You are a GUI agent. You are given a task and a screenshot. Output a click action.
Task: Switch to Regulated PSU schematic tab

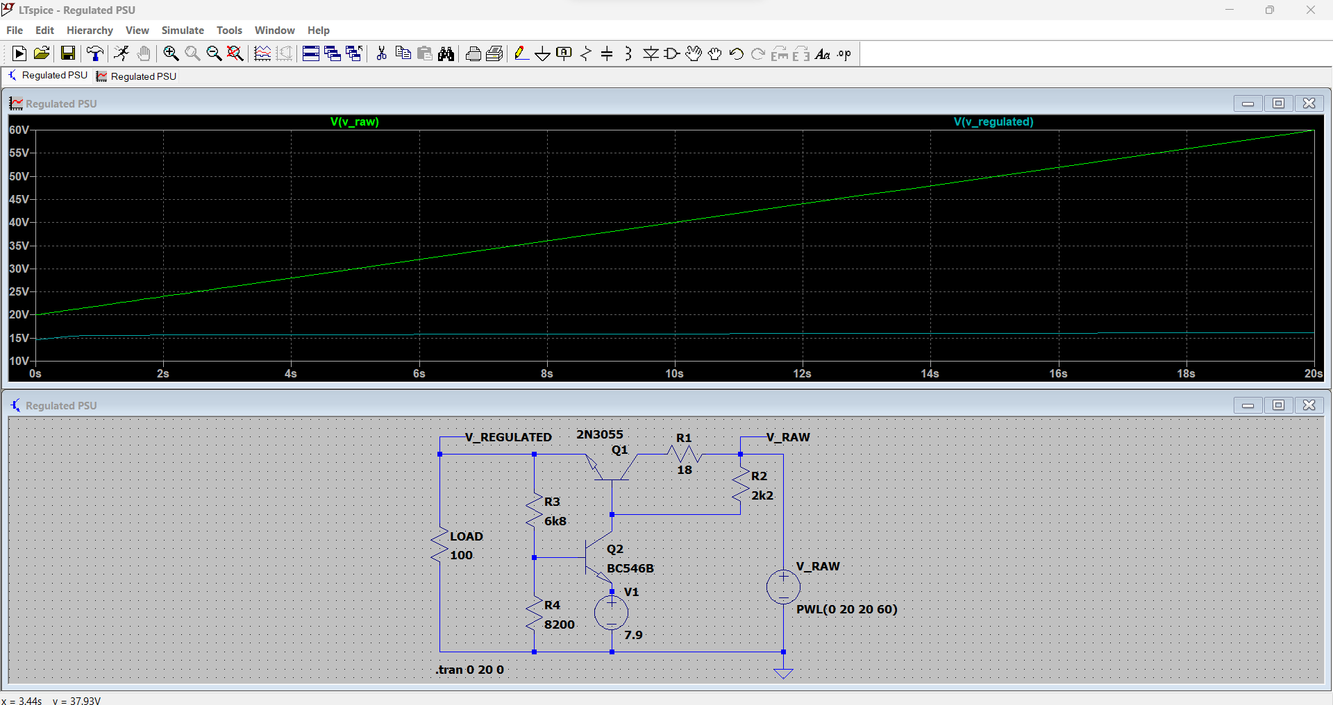49,76
